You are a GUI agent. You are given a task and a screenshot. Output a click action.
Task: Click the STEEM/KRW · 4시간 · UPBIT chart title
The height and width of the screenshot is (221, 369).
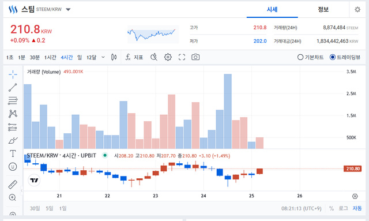coord(61,155)
